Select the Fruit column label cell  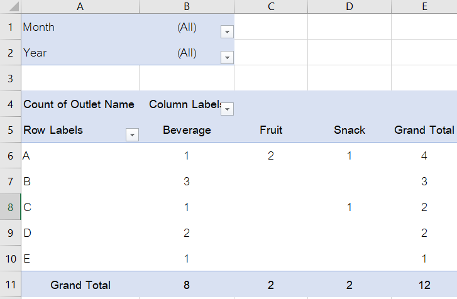[271, 130]
